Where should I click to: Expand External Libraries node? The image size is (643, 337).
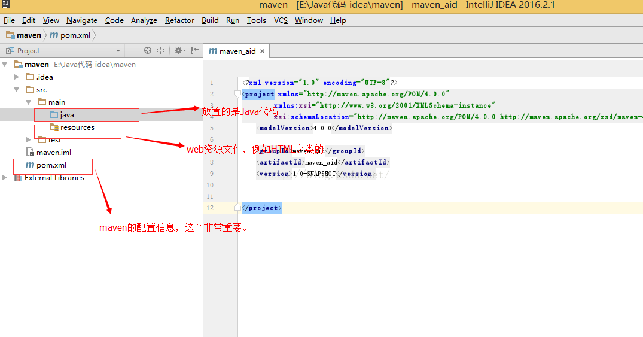coord(5,178)
